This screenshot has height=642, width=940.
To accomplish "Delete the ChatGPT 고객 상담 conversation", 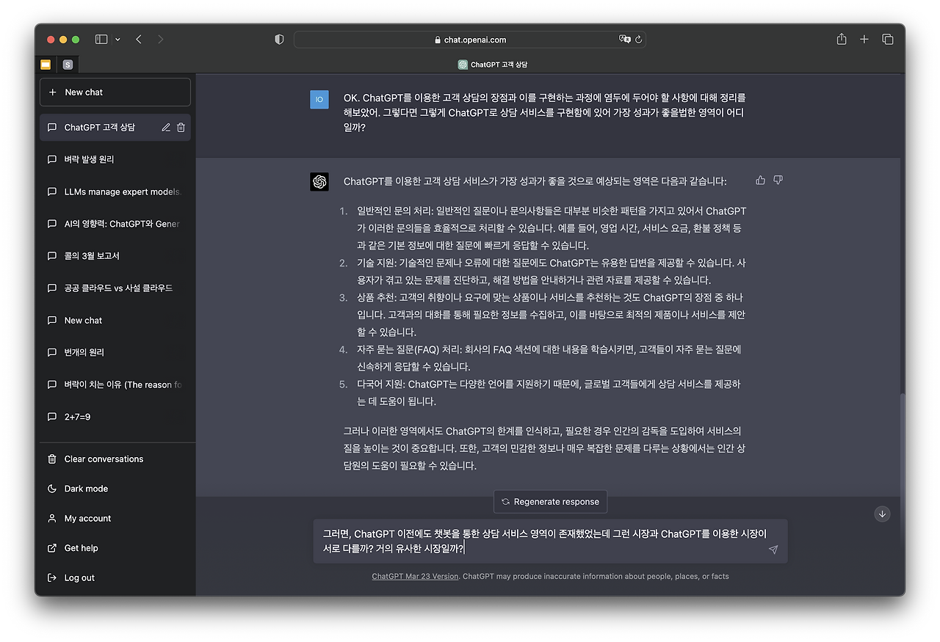I will point(181,127).
